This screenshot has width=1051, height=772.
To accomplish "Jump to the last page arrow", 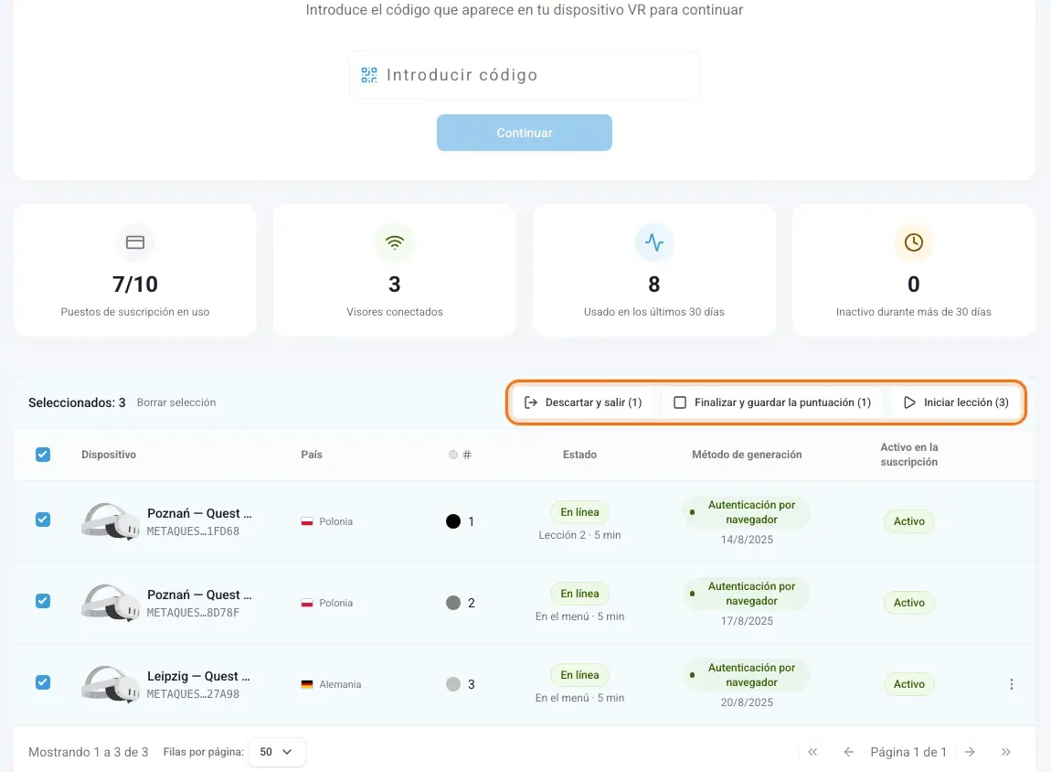I will point(1006,752).
